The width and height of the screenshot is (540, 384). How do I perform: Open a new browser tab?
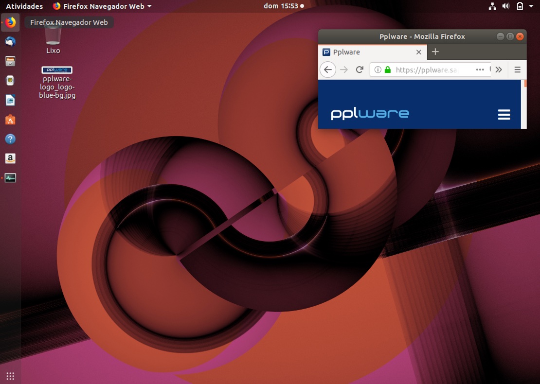click(435, 52)
